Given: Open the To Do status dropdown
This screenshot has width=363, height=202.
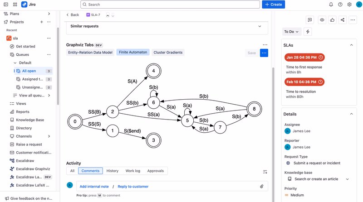Looking at the screenshot, I should tap(291, 32).
